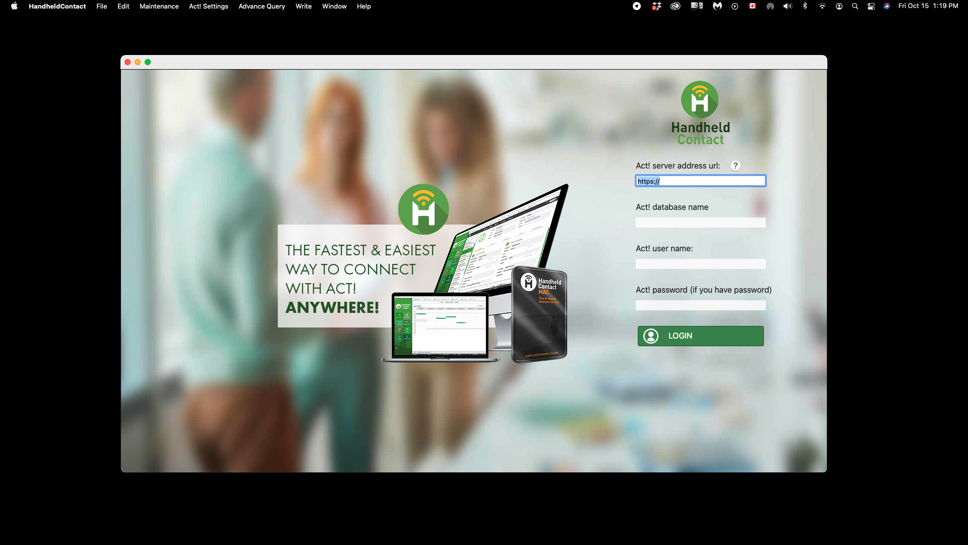Image resolution: width=968 pixels, height=545 pixels.
Task: Click the green LOGIN button
Action: (x=700, y=336)
